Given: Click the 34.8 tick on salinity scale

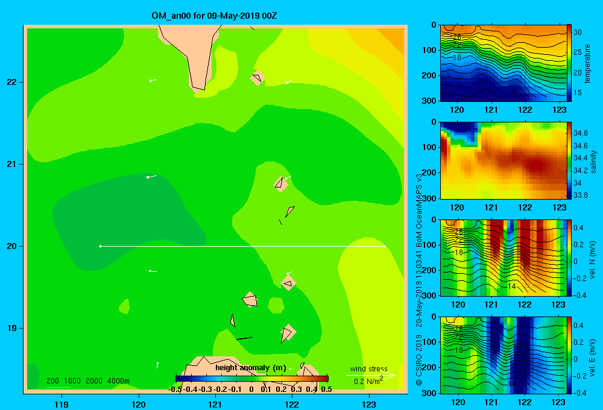Looking at the screenshot, I should click(580, 133).
